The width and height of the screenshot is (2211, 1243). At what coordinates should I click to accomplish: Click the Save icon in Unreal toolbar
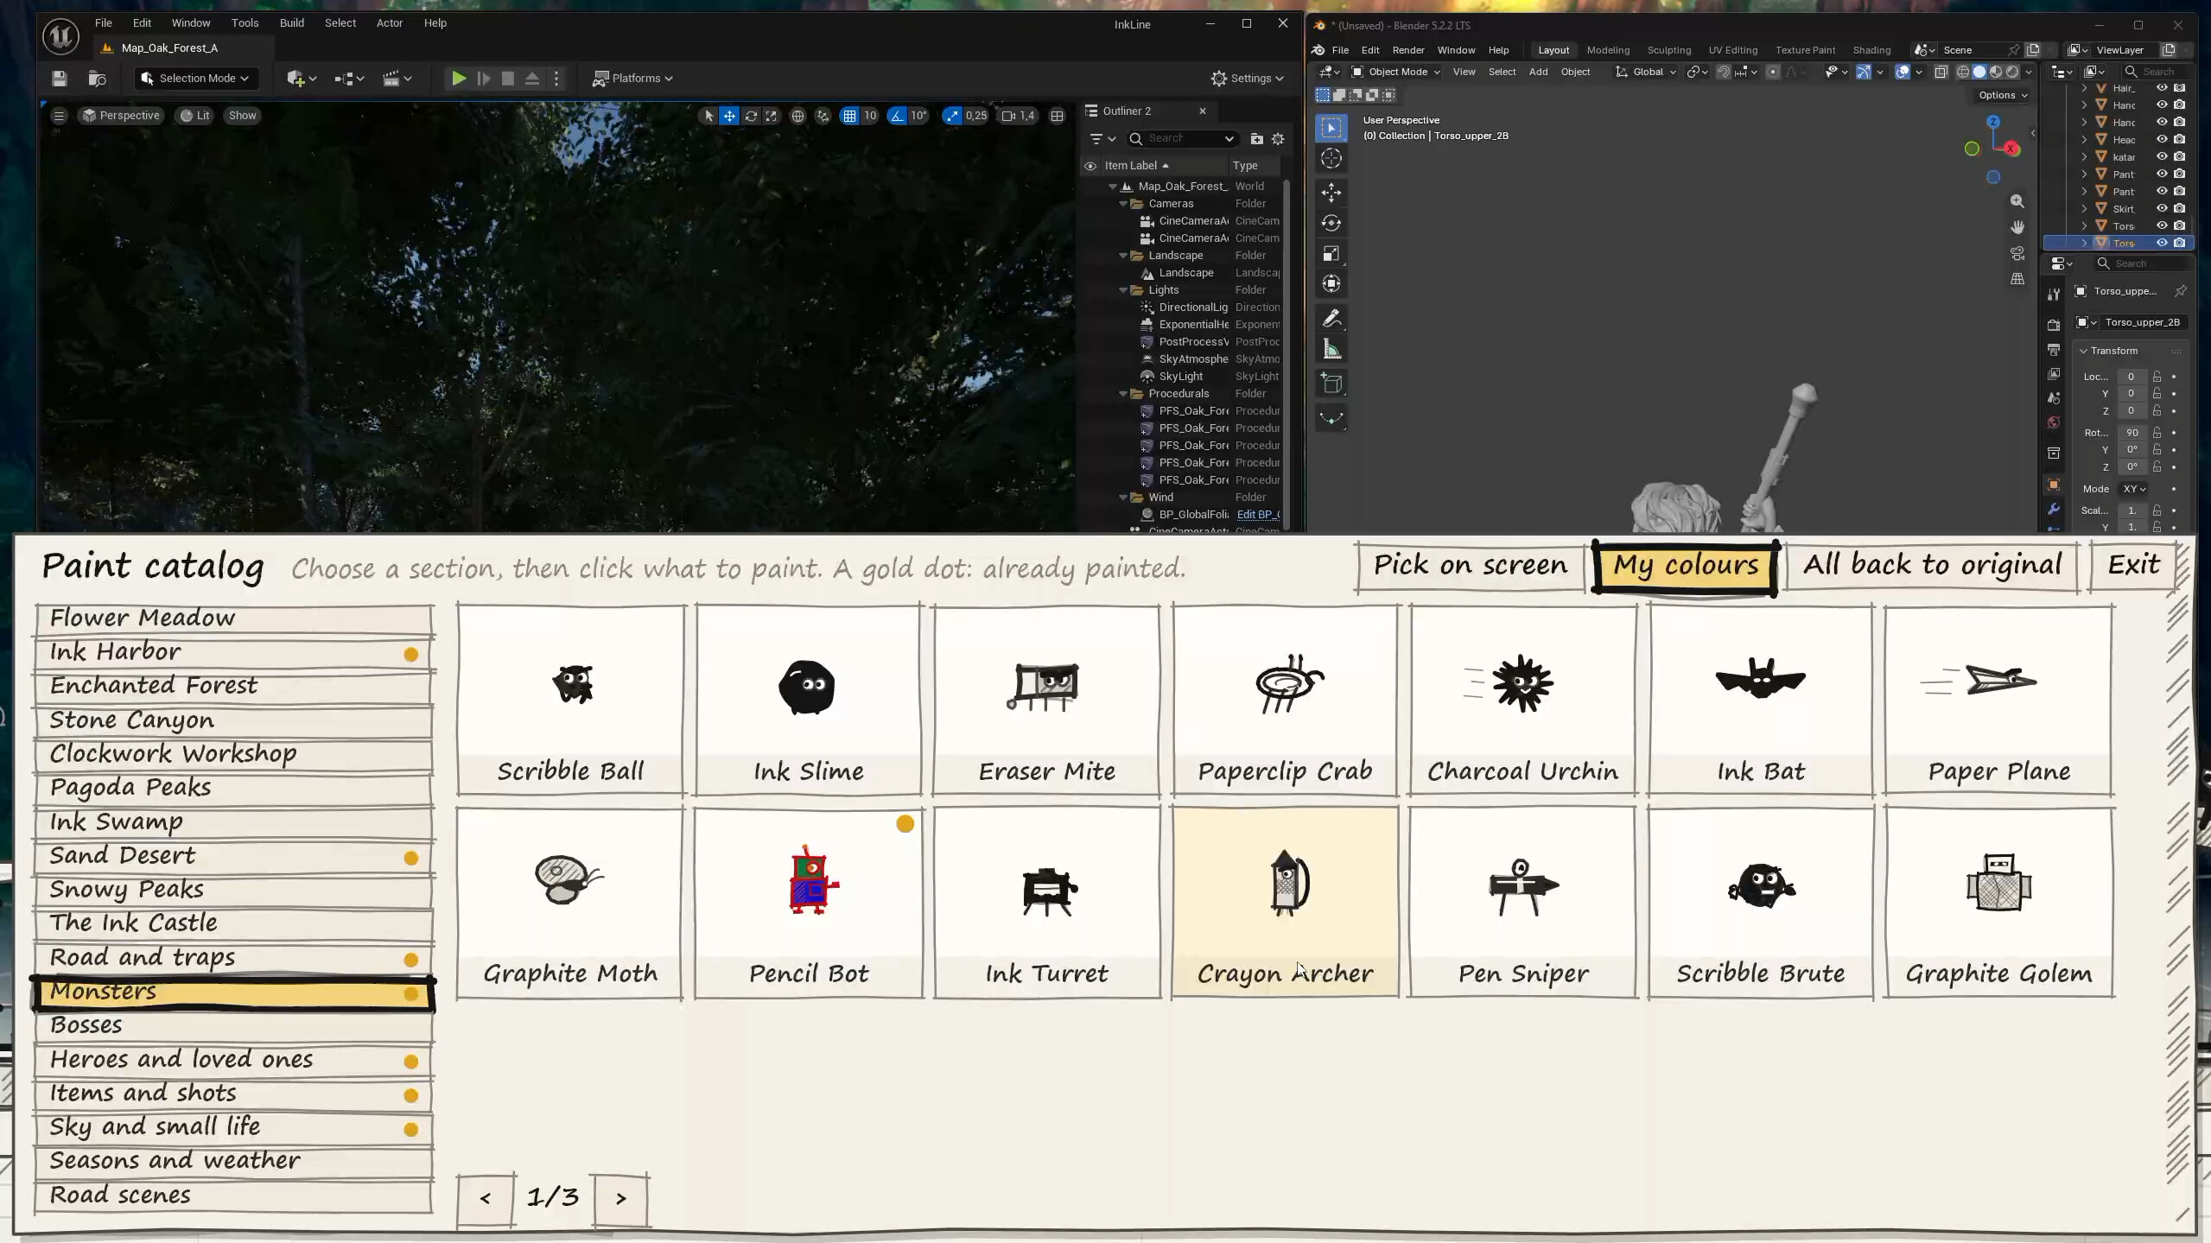(59, 79)
